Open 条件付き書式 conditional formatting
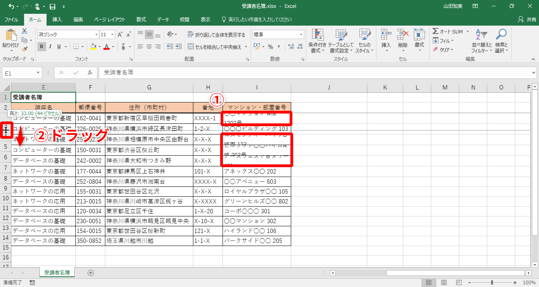Image resolution: width=539 pixels, height=287 pixels. pyautogui.click(x=317, y=41)
